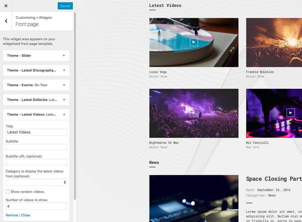This screenshot has height=222, width=302.
Task: Open the Space Closing Party news headline
Action: [x=274, y=179]
